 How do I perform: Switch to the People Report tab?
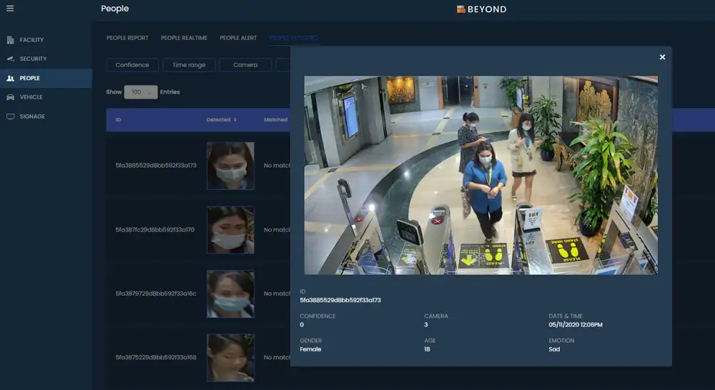[x=127, y=38]
